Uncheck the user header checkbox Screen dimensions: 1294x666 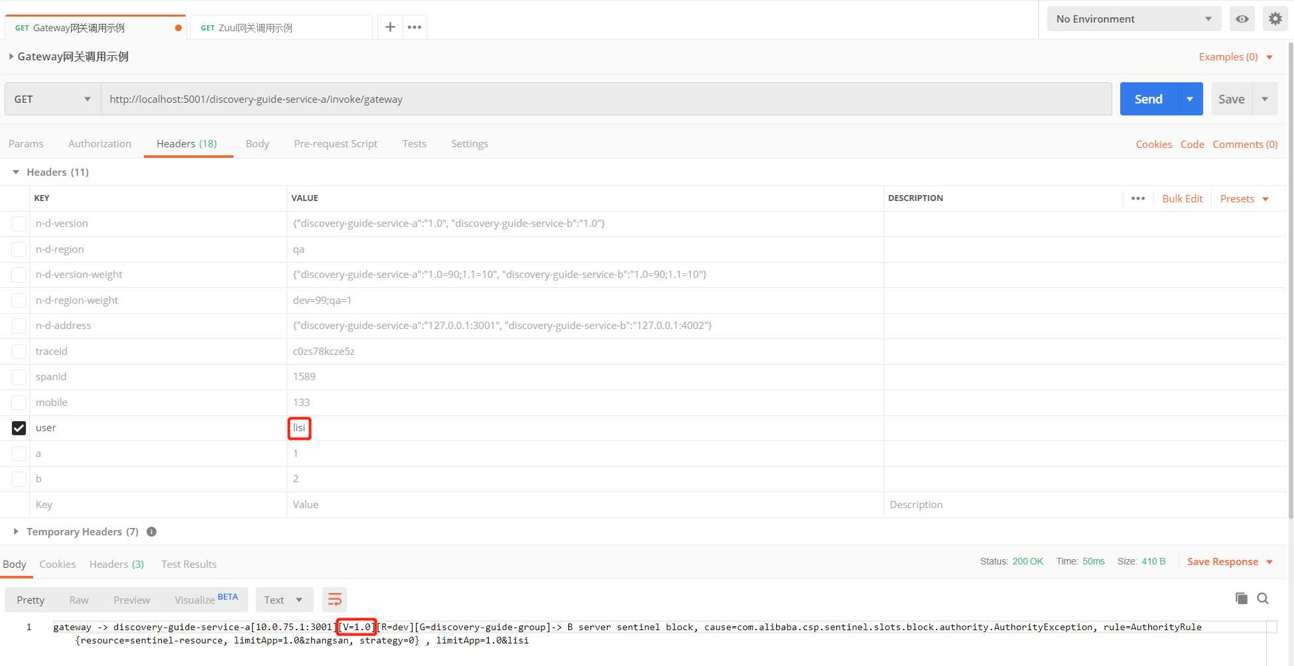19,428
